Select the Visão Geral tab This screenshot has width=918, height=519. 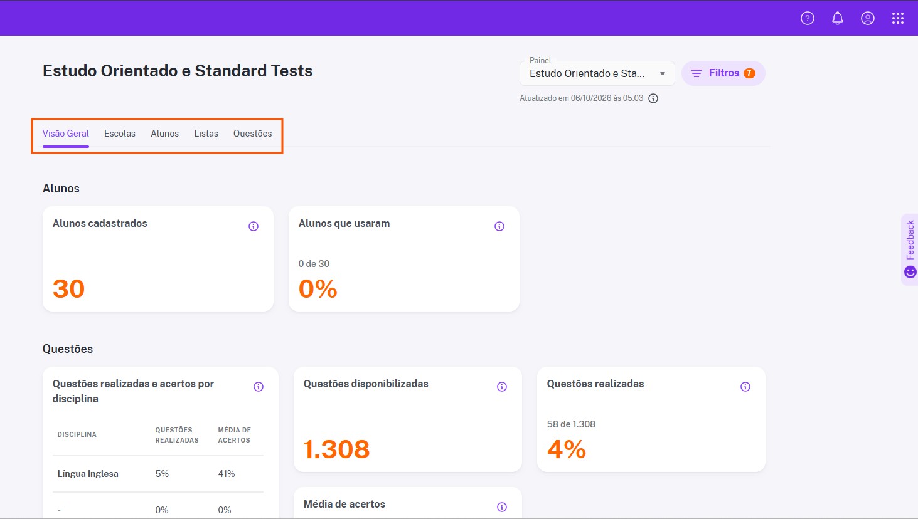pyautogui.click(x=66, y=134)
